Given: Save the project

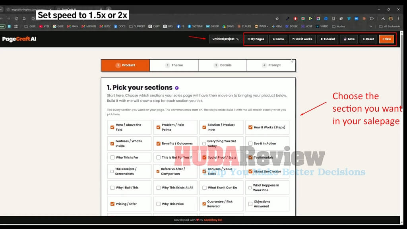Looking at the screenshot, I should click(x=349, y=39).
